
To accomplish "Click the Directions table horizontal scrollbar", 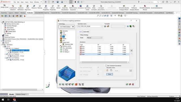I will [x=104, y=62].
